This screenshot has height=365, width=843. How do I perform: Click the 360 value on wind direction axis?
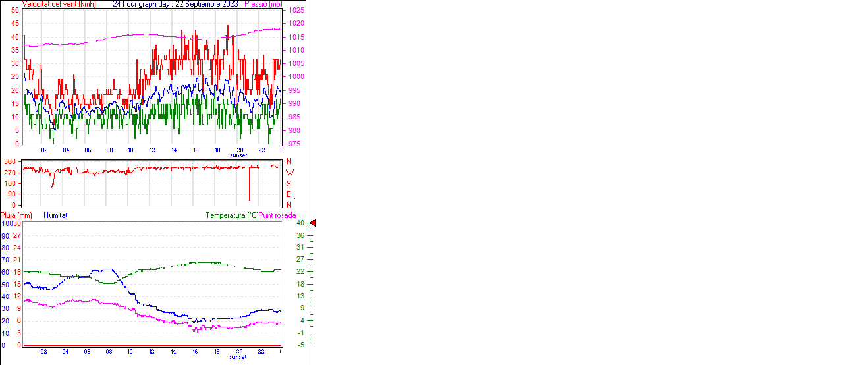point(10,161)
